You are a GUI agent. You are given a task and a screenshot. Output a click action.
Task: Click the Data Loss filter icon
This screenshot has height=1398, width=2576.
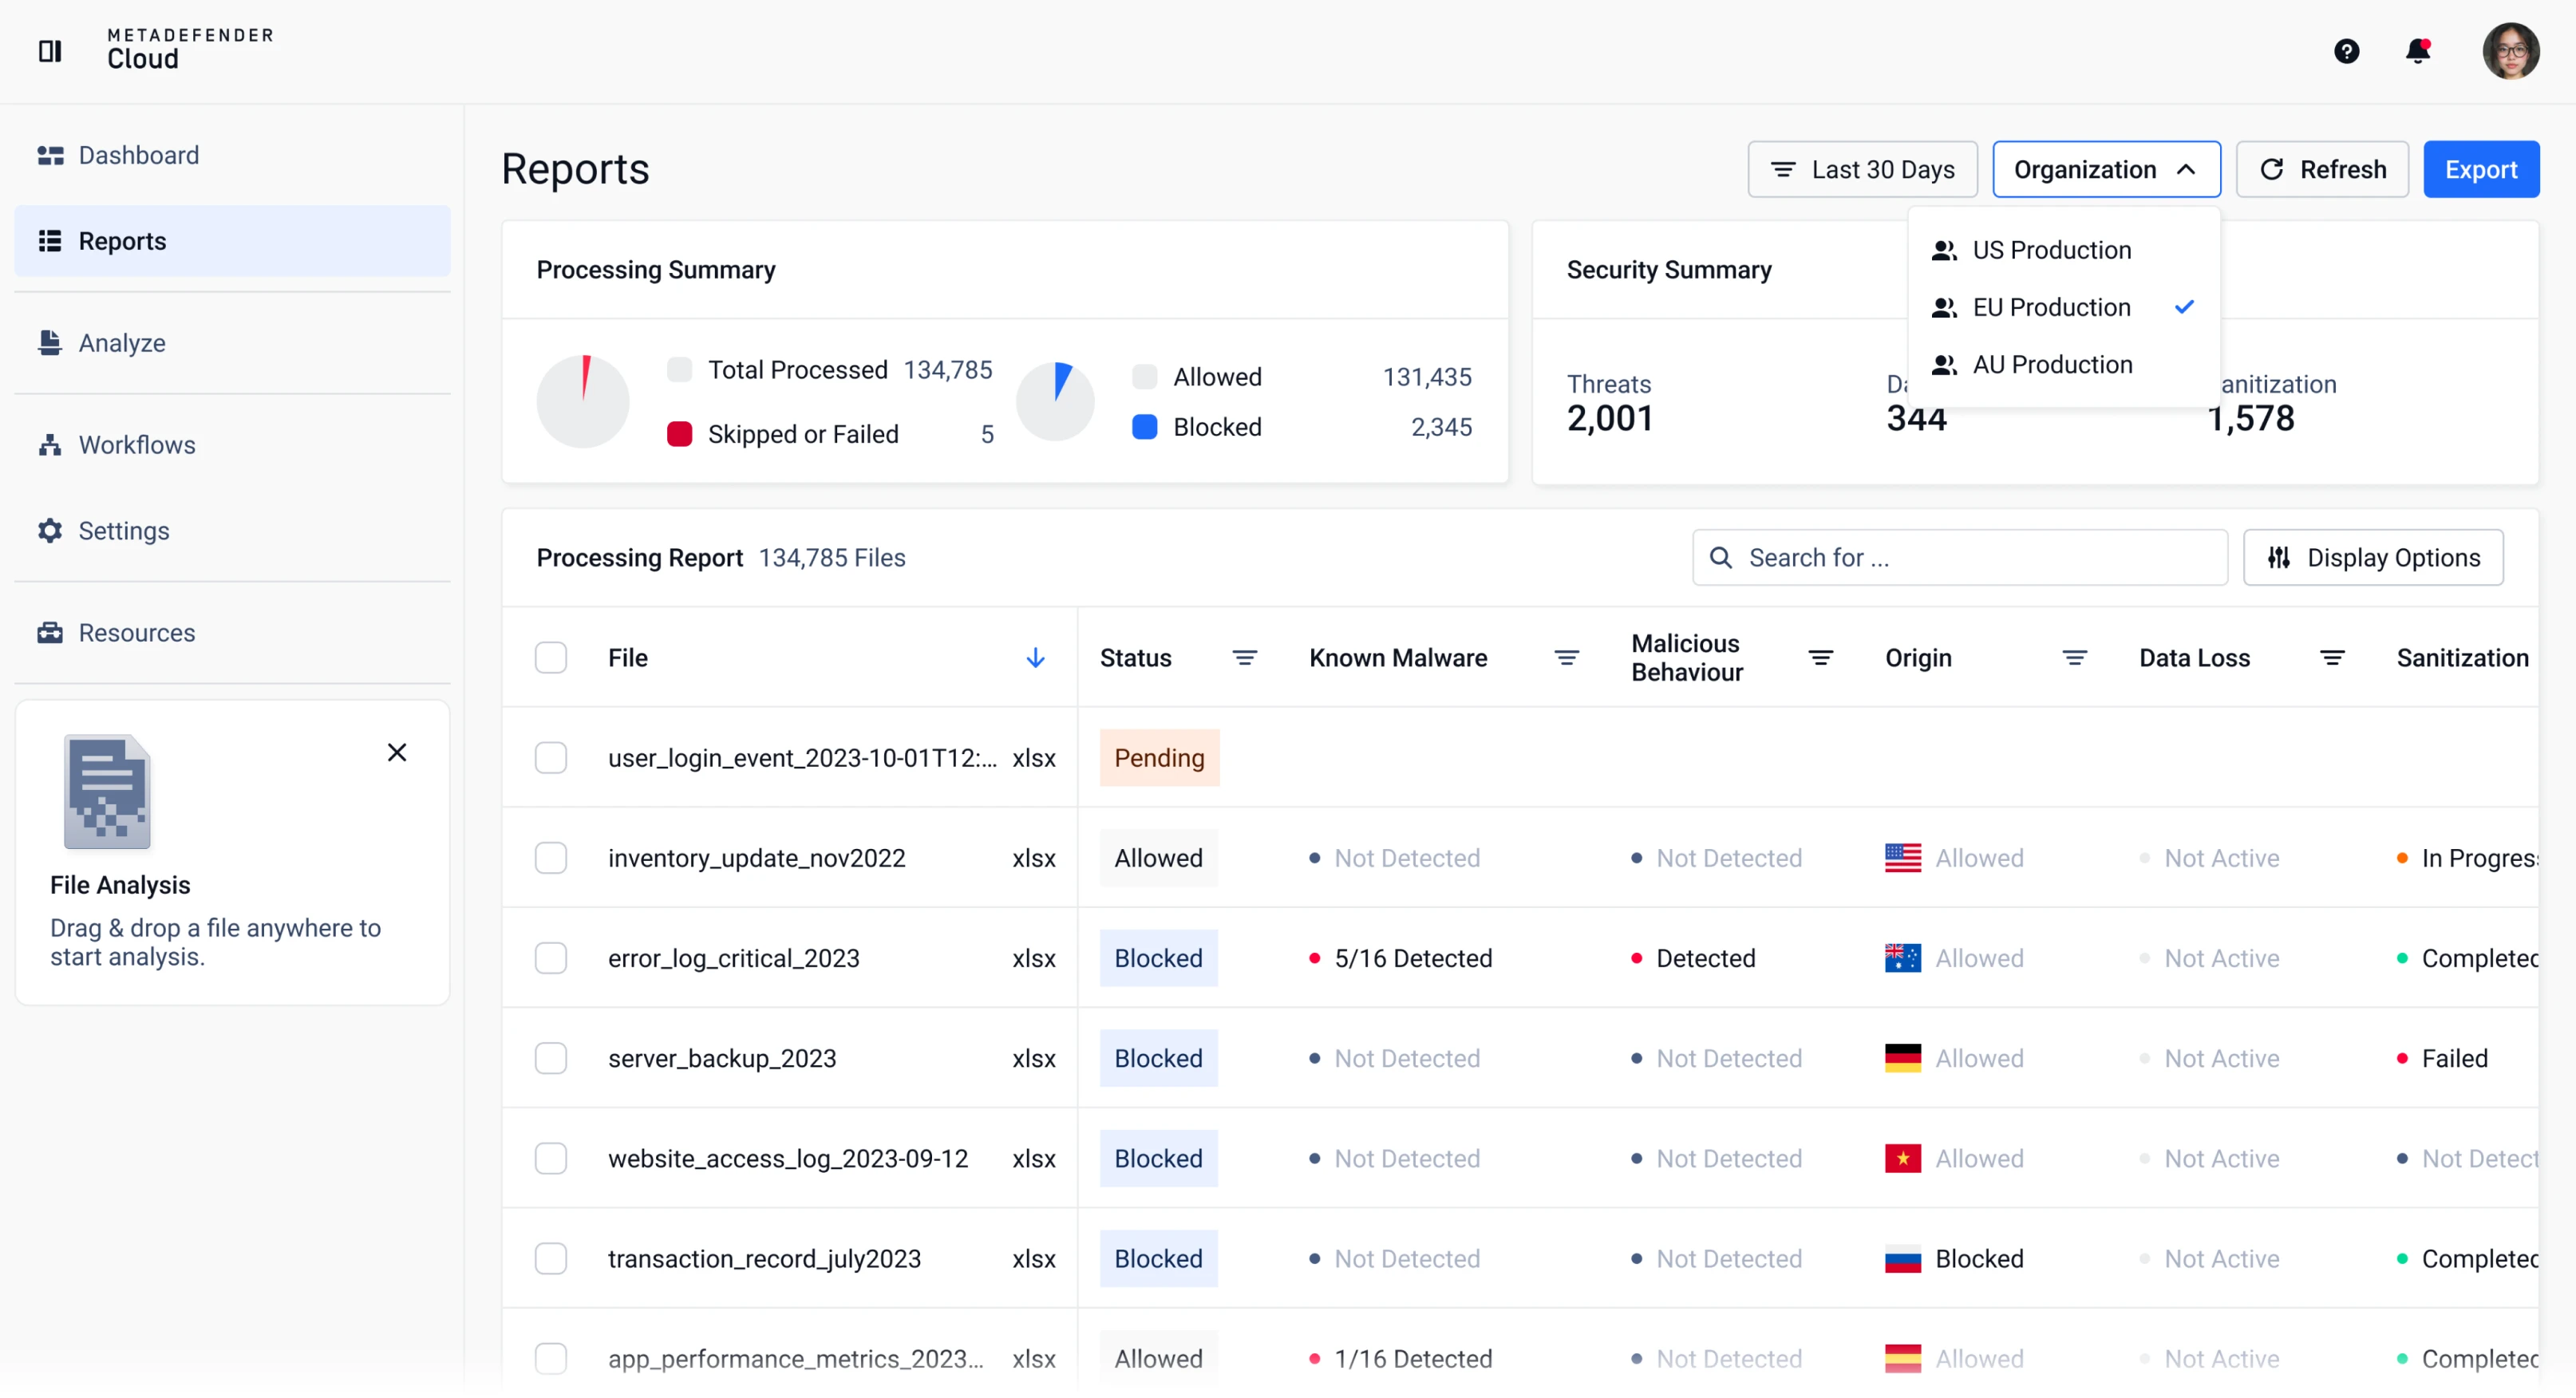click(x=2331, y=658)
